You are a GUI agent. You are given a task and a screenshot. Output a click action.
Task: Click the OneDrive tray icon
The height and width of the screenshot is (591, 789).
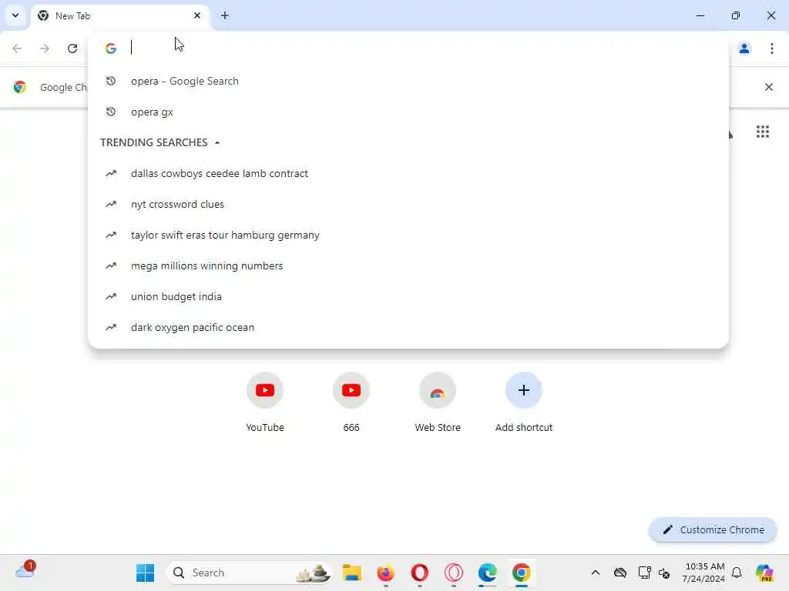(x=620, y=573)
